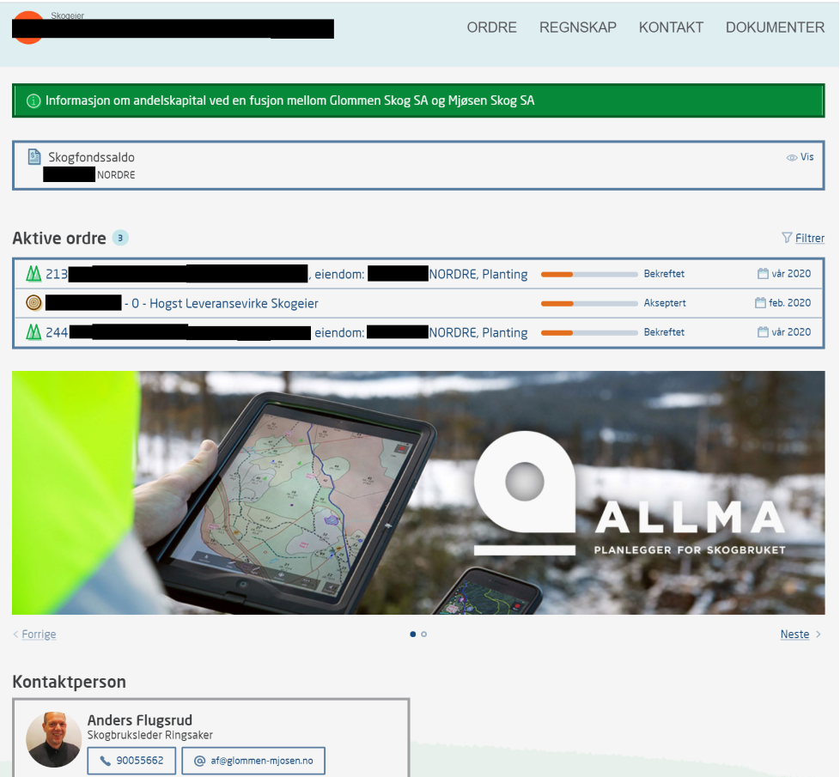Show Skogfondssaldo with the eye icon
The width and height of the screenshot is (840, 777).
(791, 157)
